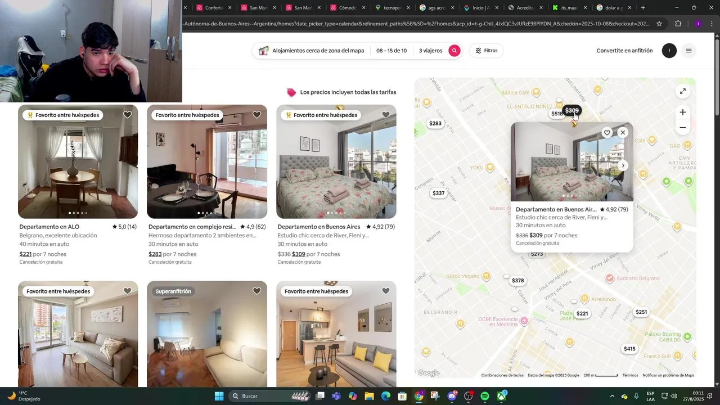Image resolution: width=720 pixels, height=405 pixels.
Task: Open the user profile avatar
Action: (x=669, y=51)
